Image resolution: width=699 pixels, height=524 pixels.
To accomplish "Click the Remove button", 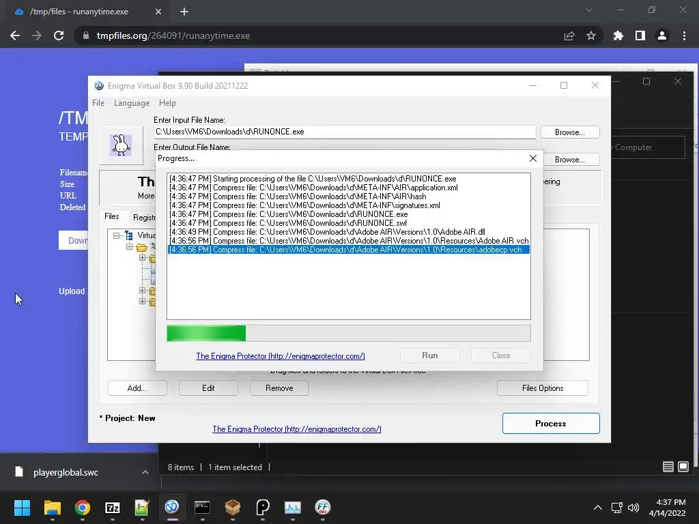I will click(x=279, y=388).
